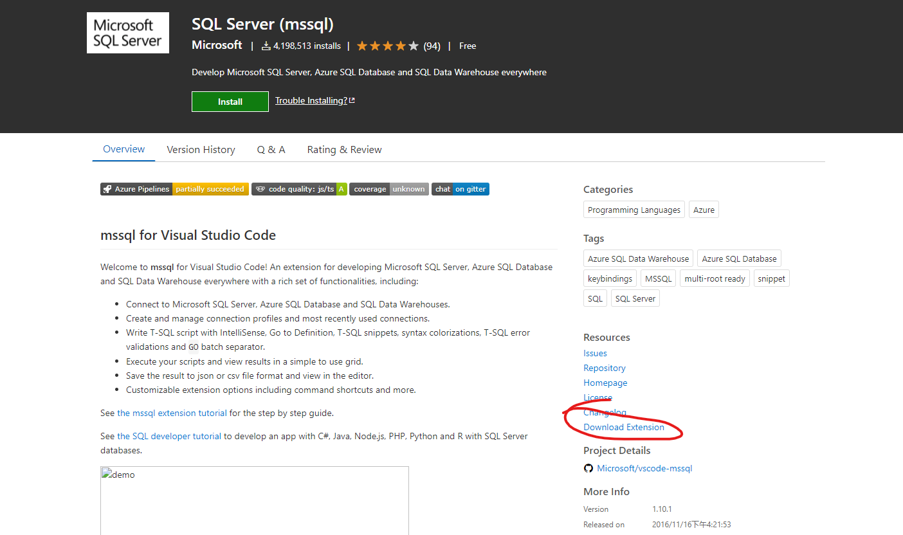Click the download icon beside install count

(x=266, y=46)
